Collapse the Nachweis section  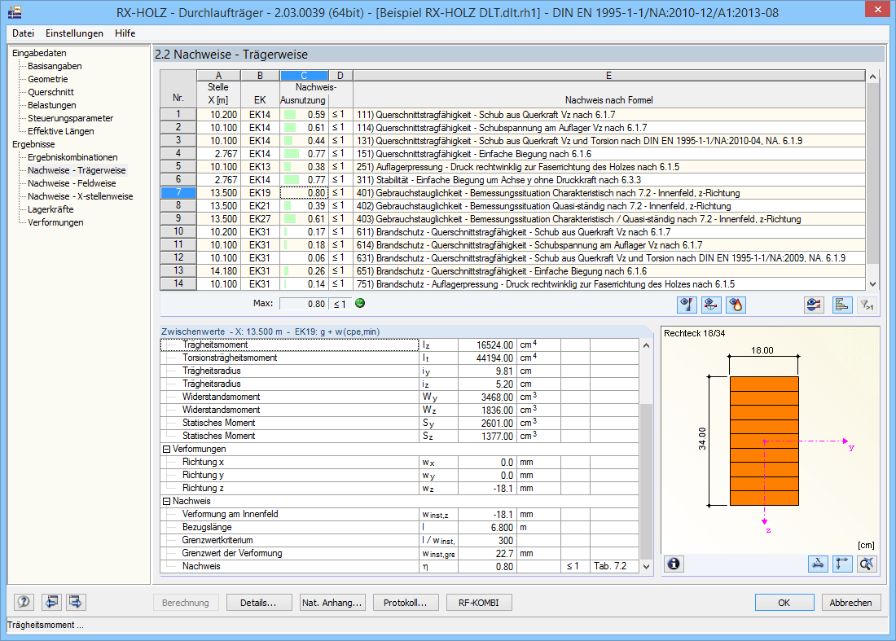coord(167,501)
